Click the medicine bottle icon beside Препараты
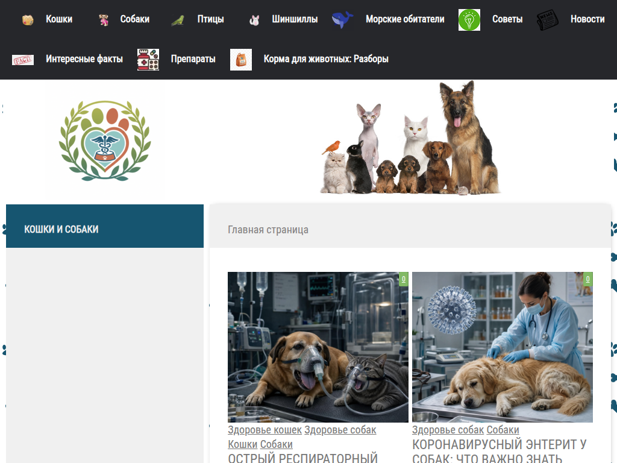This screenshot has height=463, width=617. click(148, 60)
